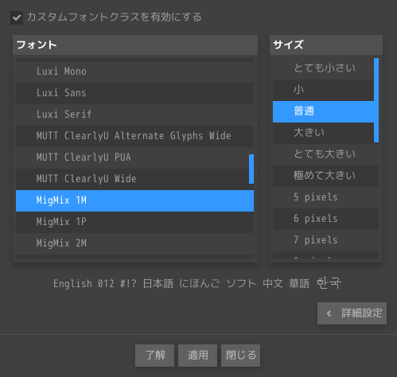Select 大きい size option

coord(323,133)
